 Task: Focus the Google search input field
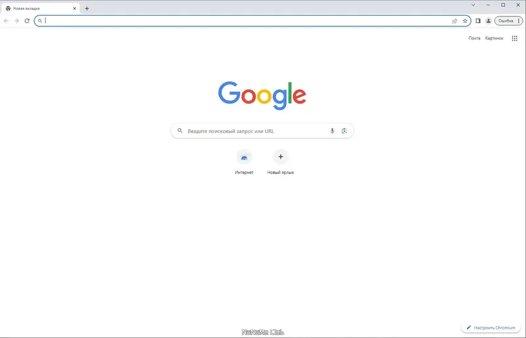pos(256,131)
